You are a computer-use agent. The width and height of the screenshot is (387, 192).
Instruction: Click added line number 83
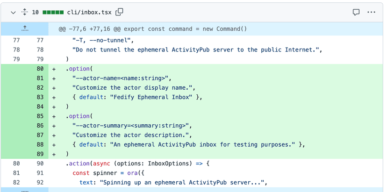(x=40, y=97)
